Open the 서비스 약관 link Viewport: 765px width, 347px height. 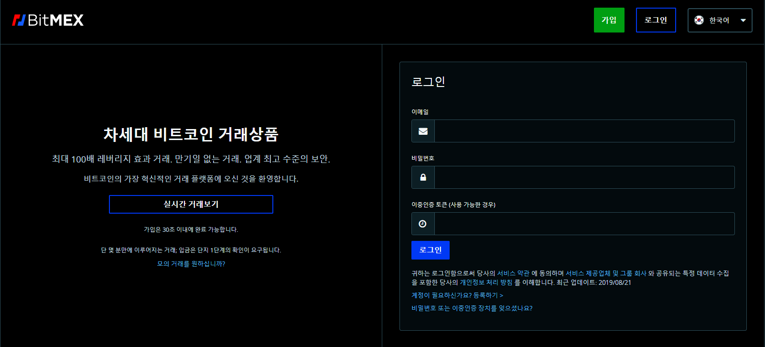tap(513, 273)
